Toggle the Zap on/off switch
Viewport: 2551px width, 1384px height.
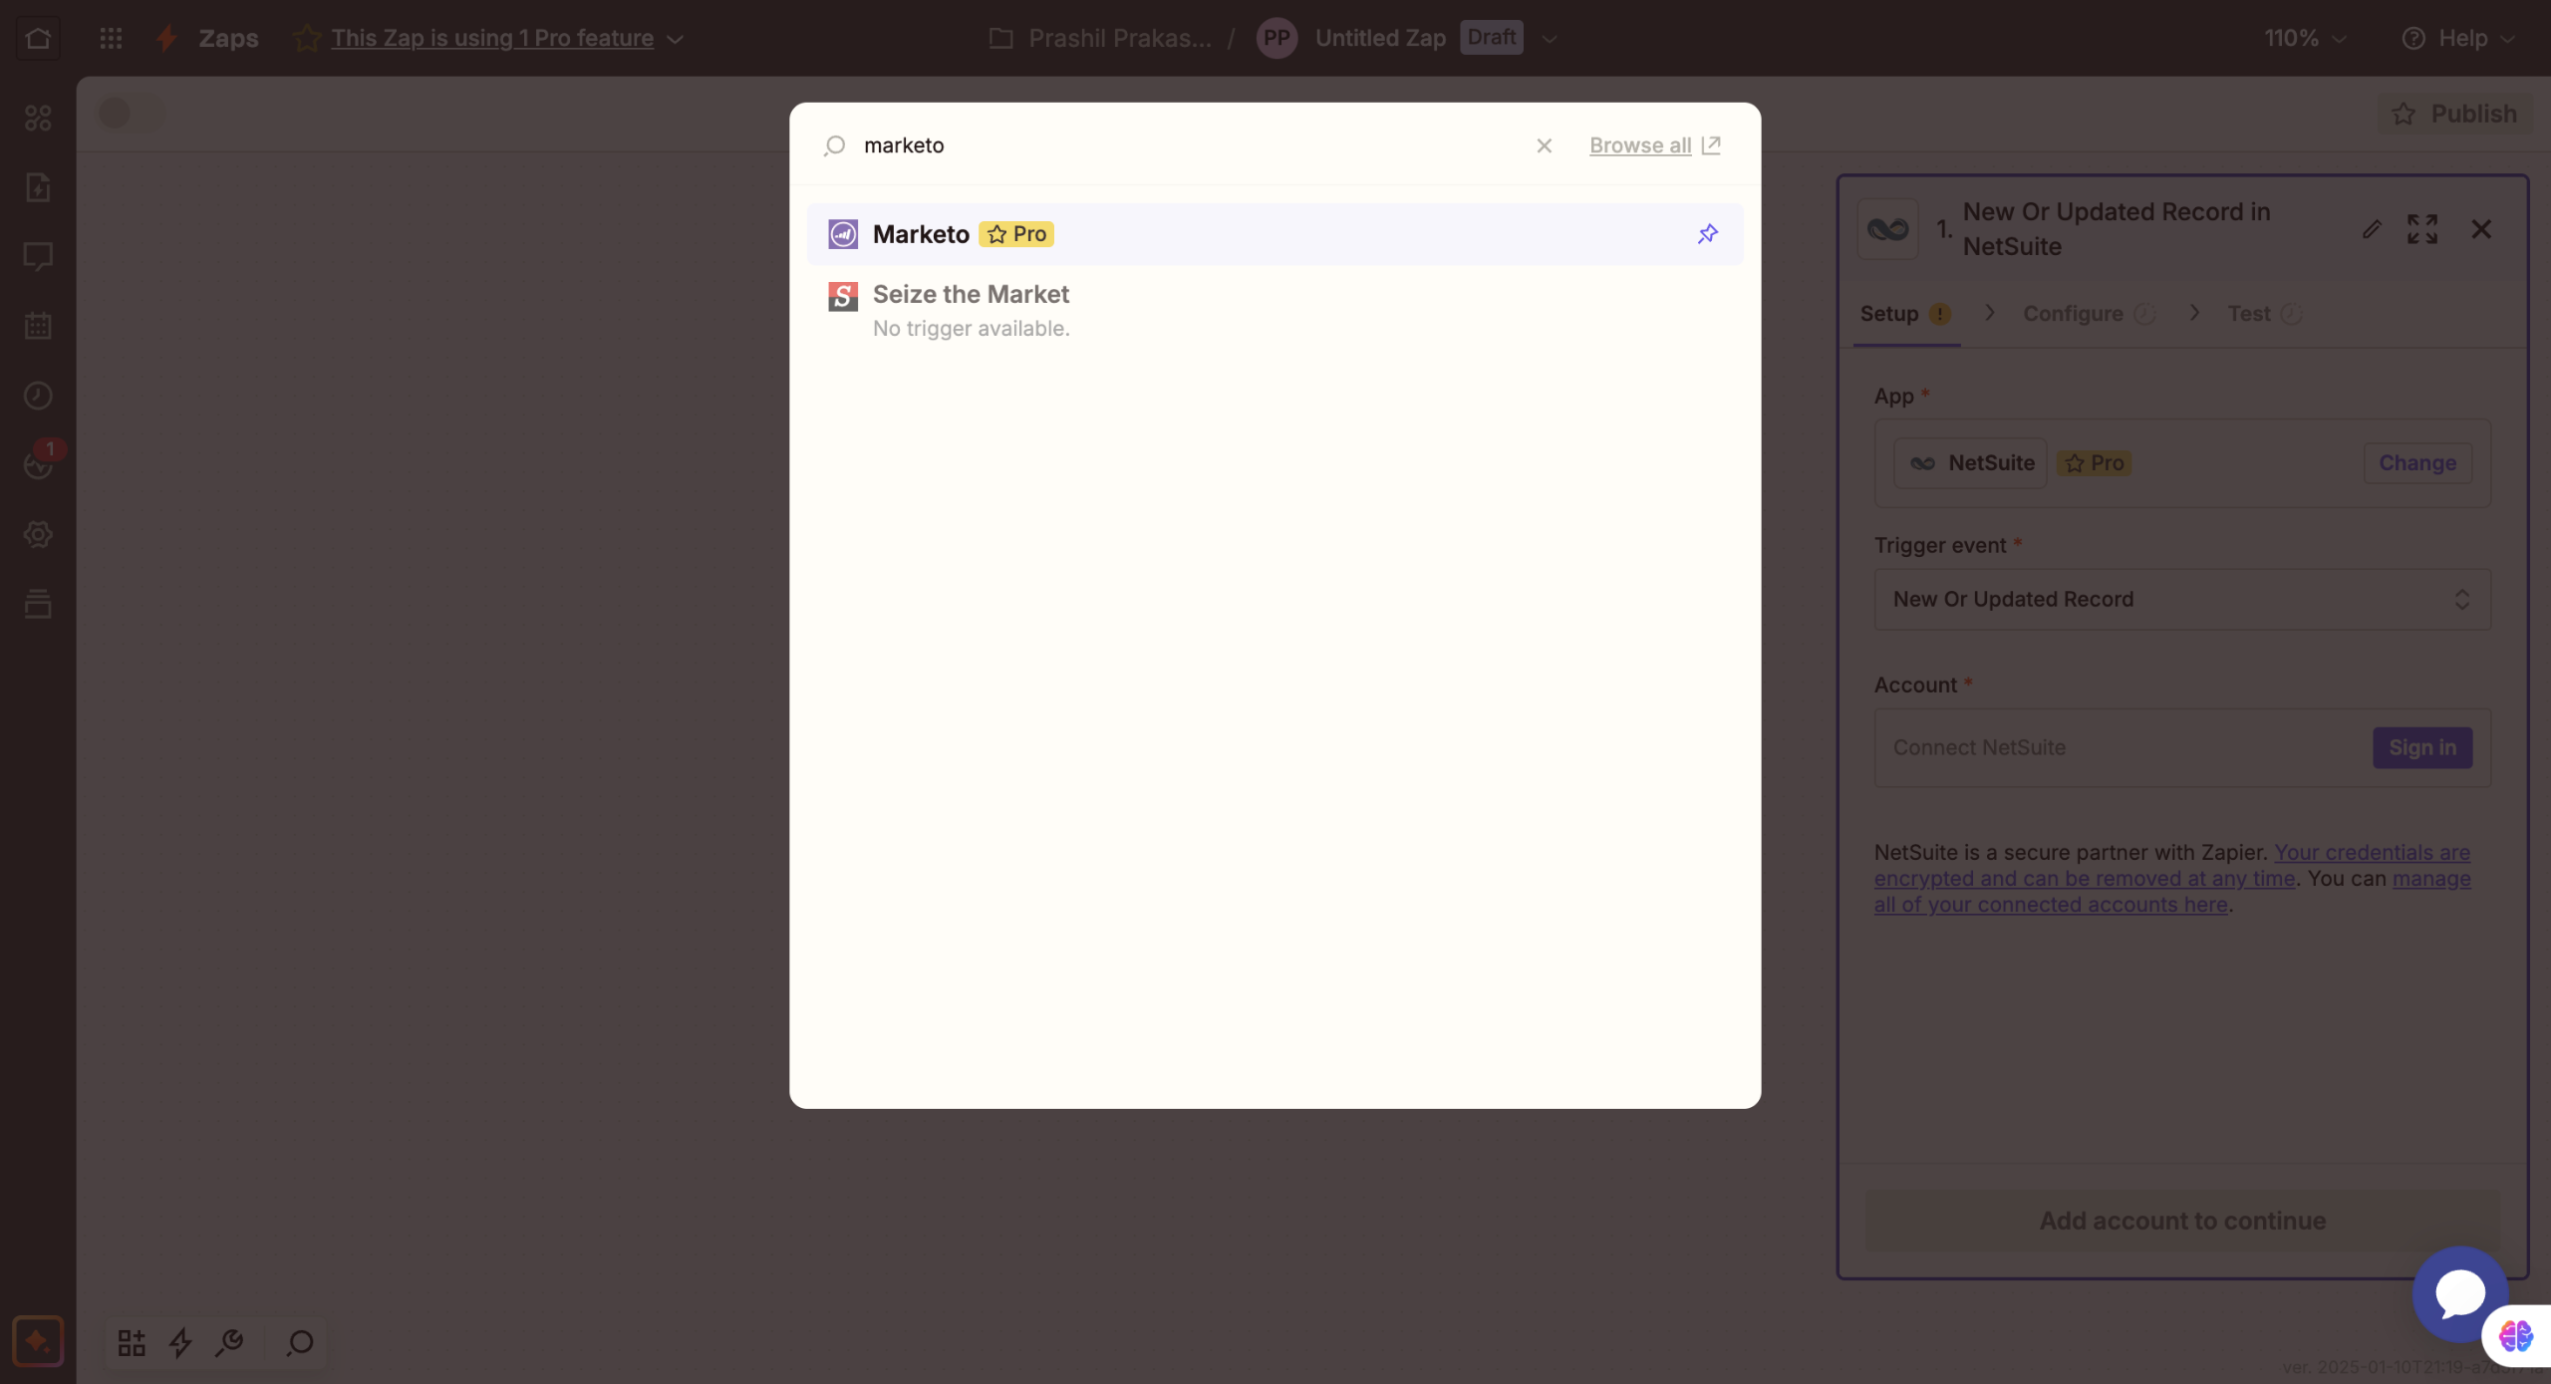click(x=130, y=113)
